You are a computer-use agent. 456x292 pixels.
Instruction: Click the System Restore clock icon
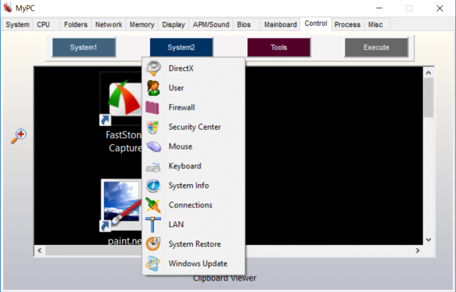click(x=153, y=244)
